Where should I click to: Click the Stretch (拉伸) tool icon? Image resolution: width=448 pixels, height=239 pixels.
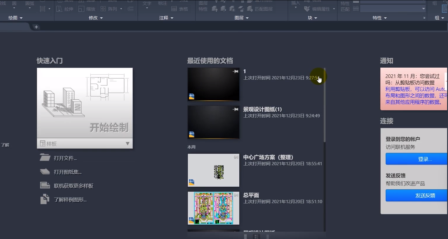click(x=59, y=9)
